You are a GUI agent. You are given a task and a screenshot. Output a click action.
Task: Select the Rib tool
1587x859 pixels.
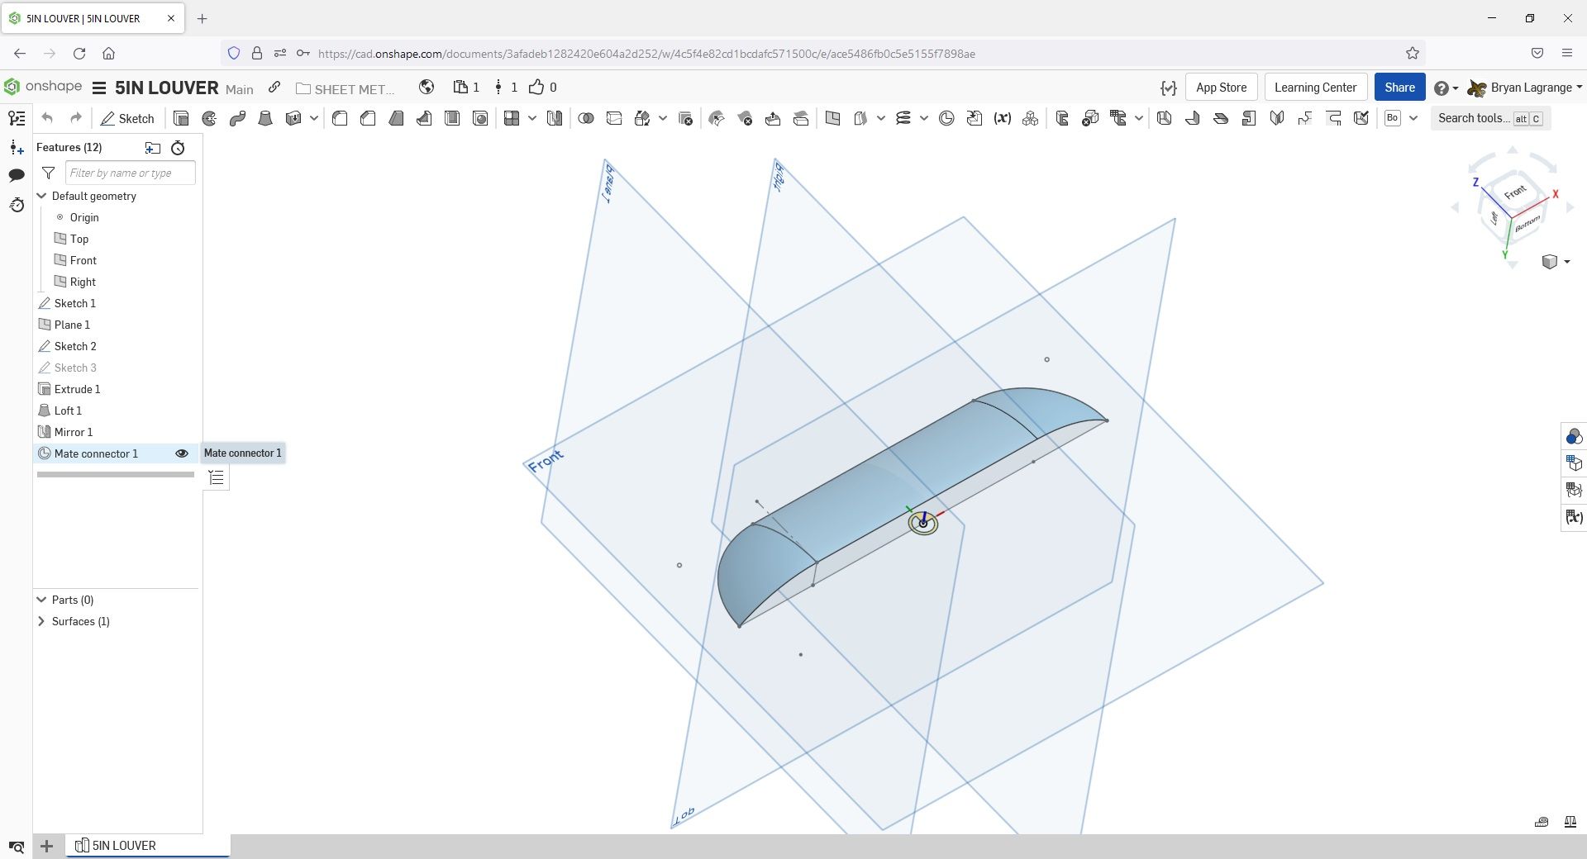[424, 118]
